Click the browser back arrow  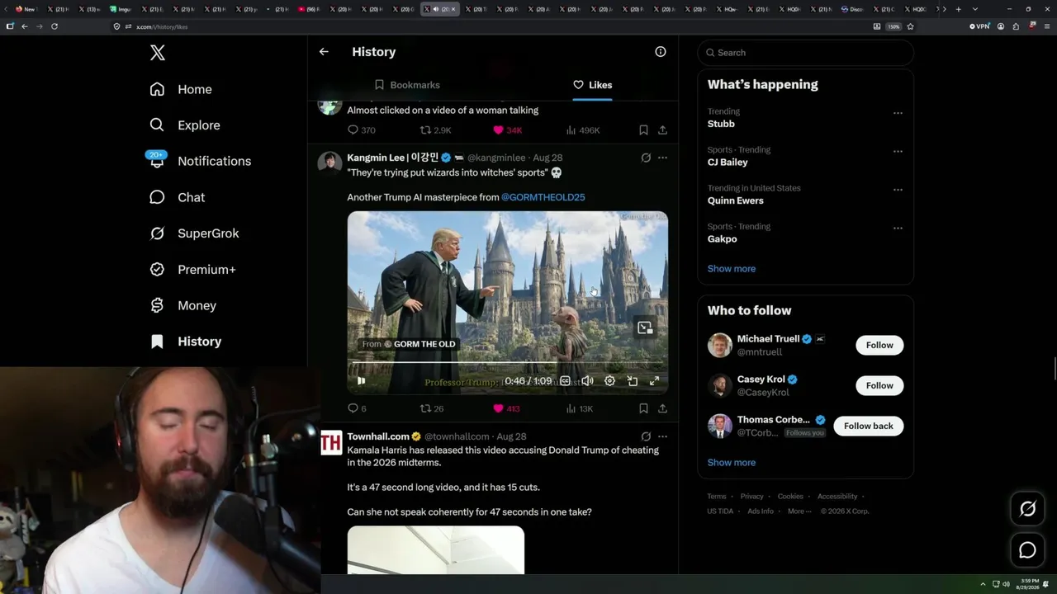pos(25,26)
